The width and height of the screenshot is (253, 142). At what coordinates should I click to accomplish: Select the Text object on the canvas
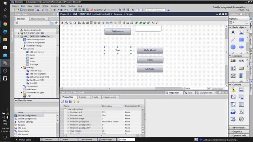(x=118, y=50)
